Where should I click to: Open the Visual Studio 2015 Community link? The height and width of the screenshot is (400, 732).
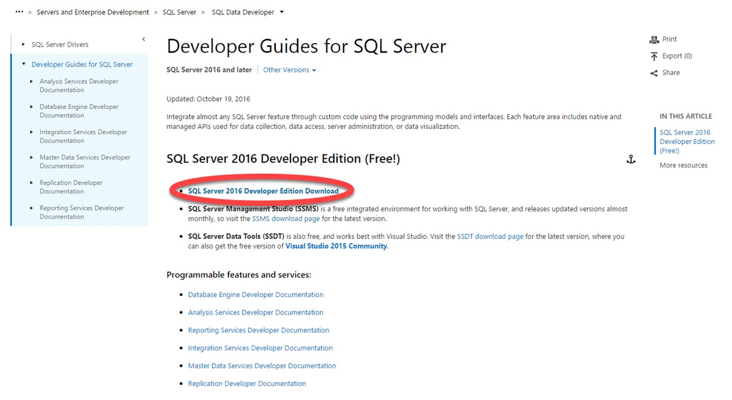point(336,246)
